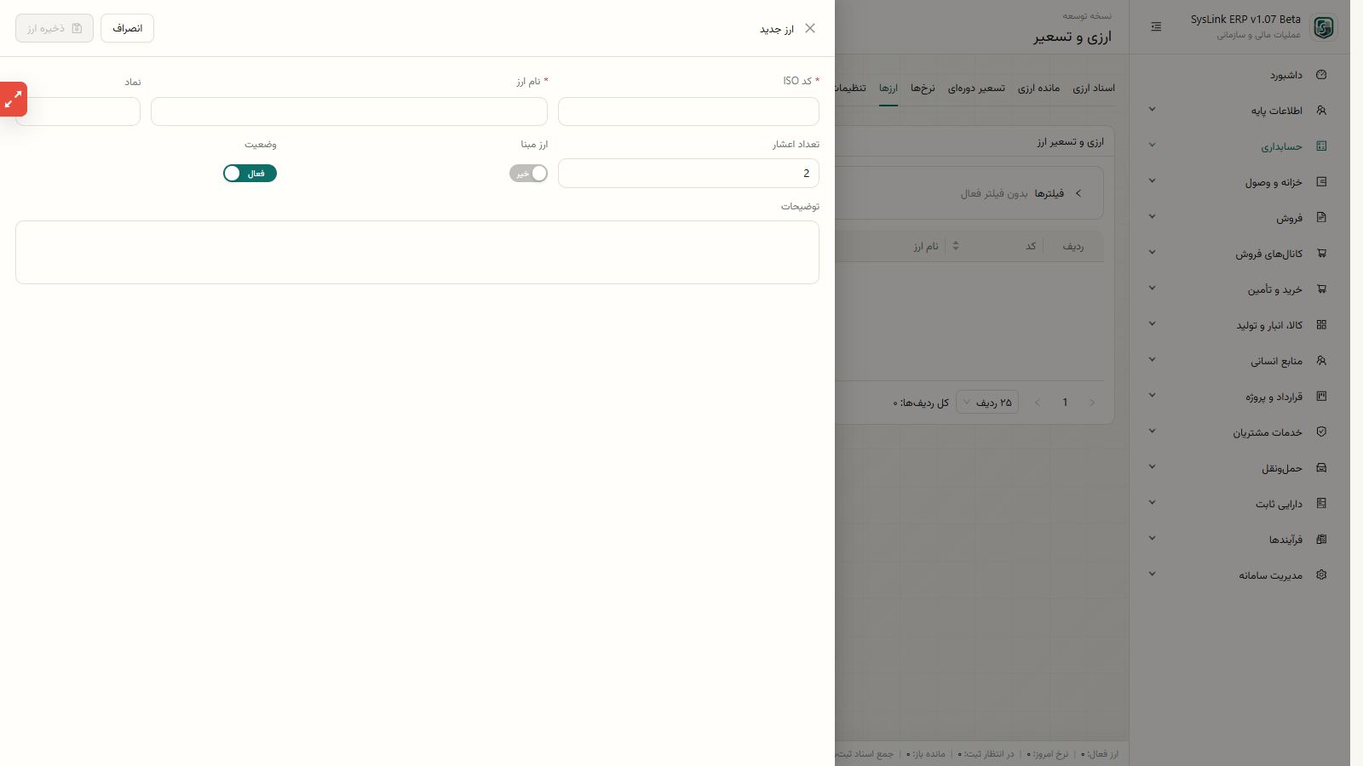
Task: Click the حسابداری sidebar icon
Action: [x=1321, y=146]
